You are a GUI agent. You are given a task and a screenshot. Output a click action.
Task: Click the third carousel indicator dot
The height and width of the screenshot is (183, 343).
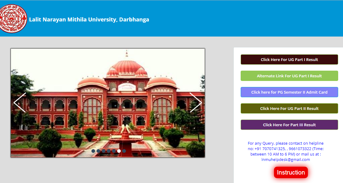[104, 151]
